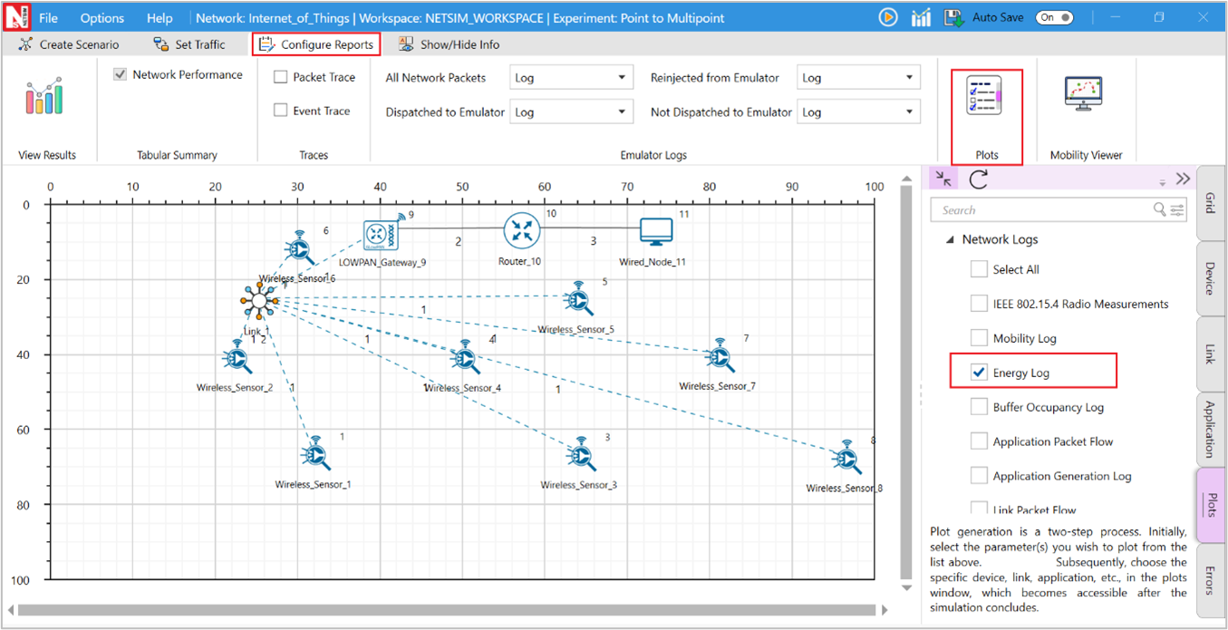Viewport: 1228px width, 630px height.
Task: Click the Plots ribbon icon
Action: point(984,95)
